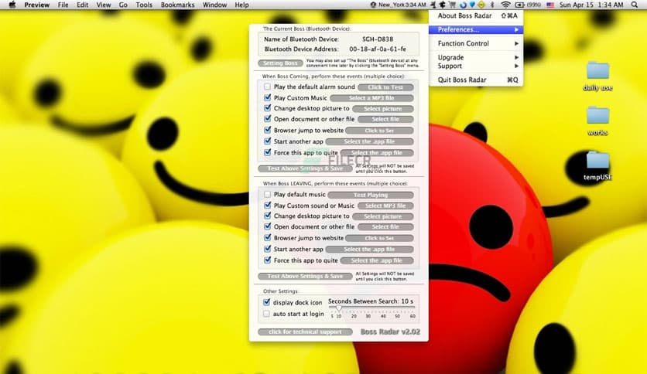Expand the Function Control submenu
The width and height of the screenshot is (647, 374).
pos(476,43)
